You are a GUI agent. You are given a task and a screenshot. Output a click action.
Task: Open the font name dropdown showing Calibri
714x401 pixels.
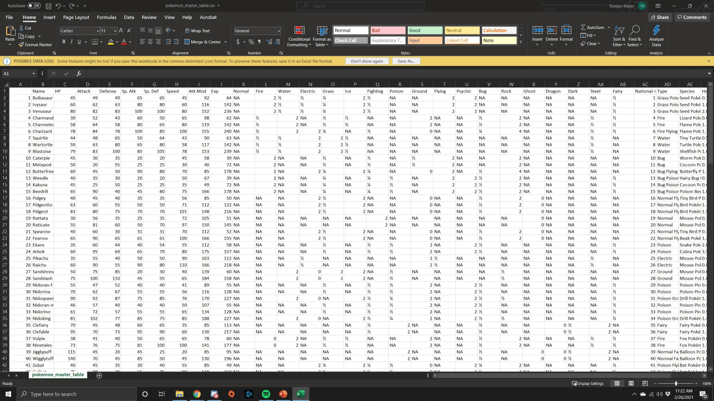tap(79, 31)
